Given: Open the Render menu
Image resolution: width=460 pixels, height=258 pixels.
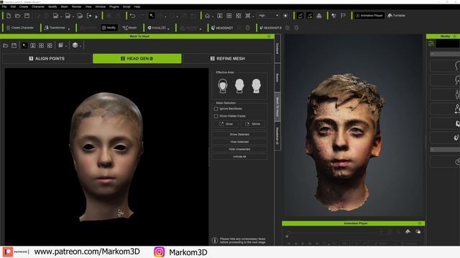Looking at the screenshot, I should tap(77, 6).
